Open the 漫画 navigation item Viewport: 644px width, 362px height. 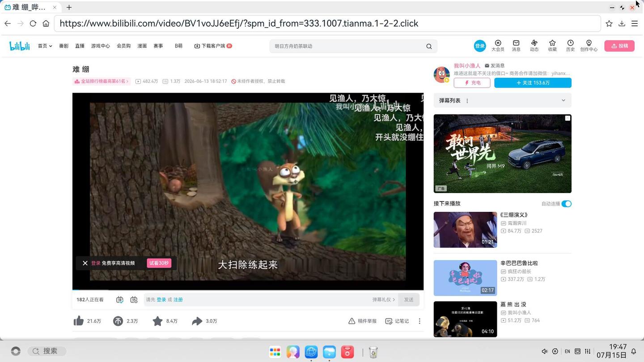[x=142, y=46]
